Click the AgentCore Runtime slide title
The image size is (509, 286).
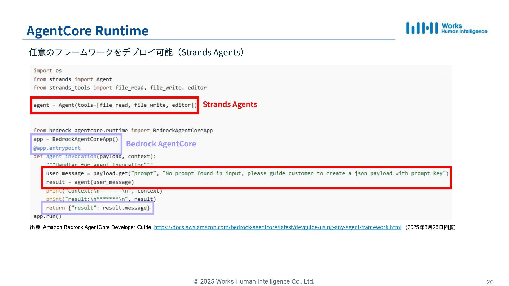87,31
